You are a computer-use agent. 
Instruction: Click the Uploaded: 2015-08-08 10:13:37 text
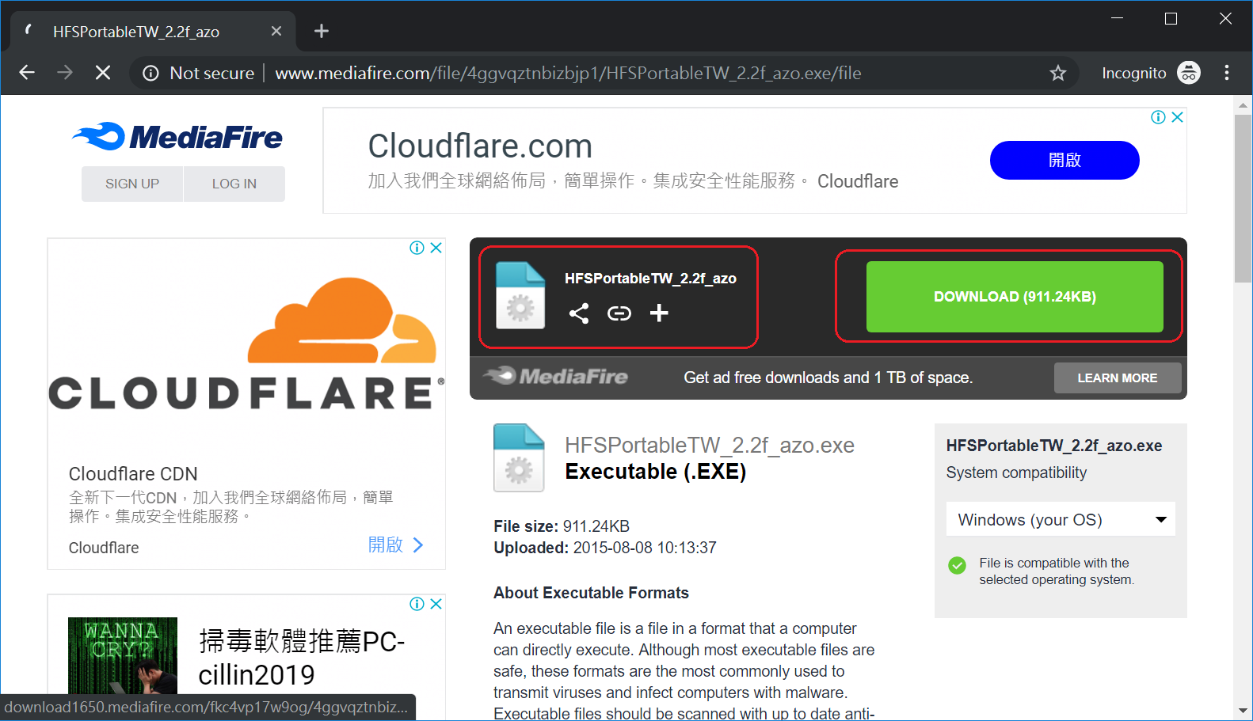coord(605,548)
